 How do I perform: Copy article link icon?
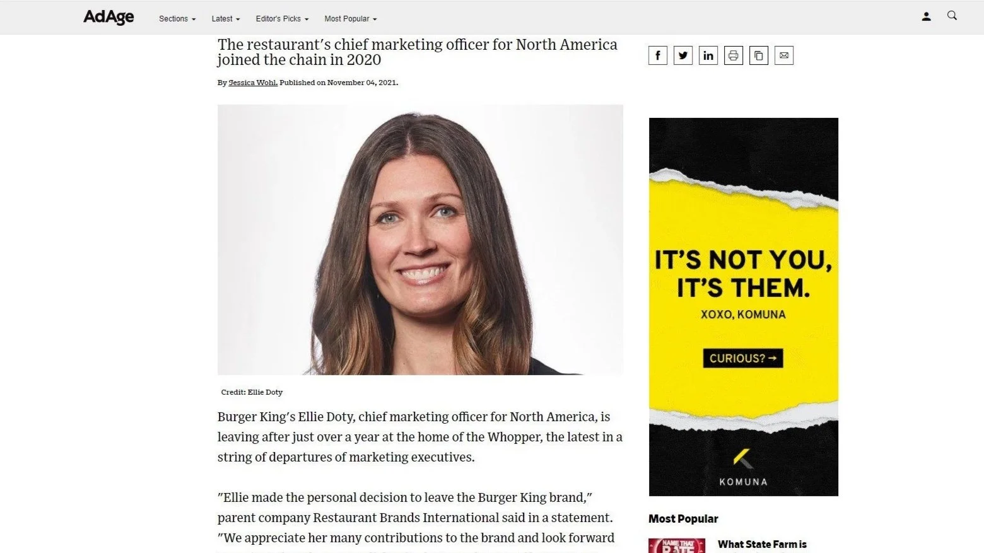point(759,55)
